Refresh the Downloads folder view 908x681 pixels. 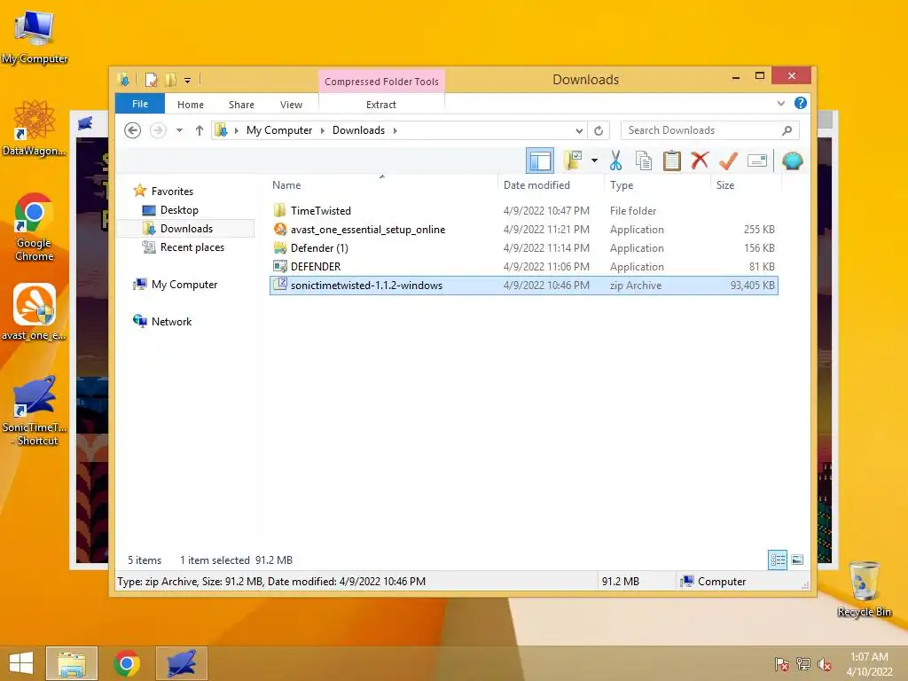pyautogui.click(x=599, y=131)
